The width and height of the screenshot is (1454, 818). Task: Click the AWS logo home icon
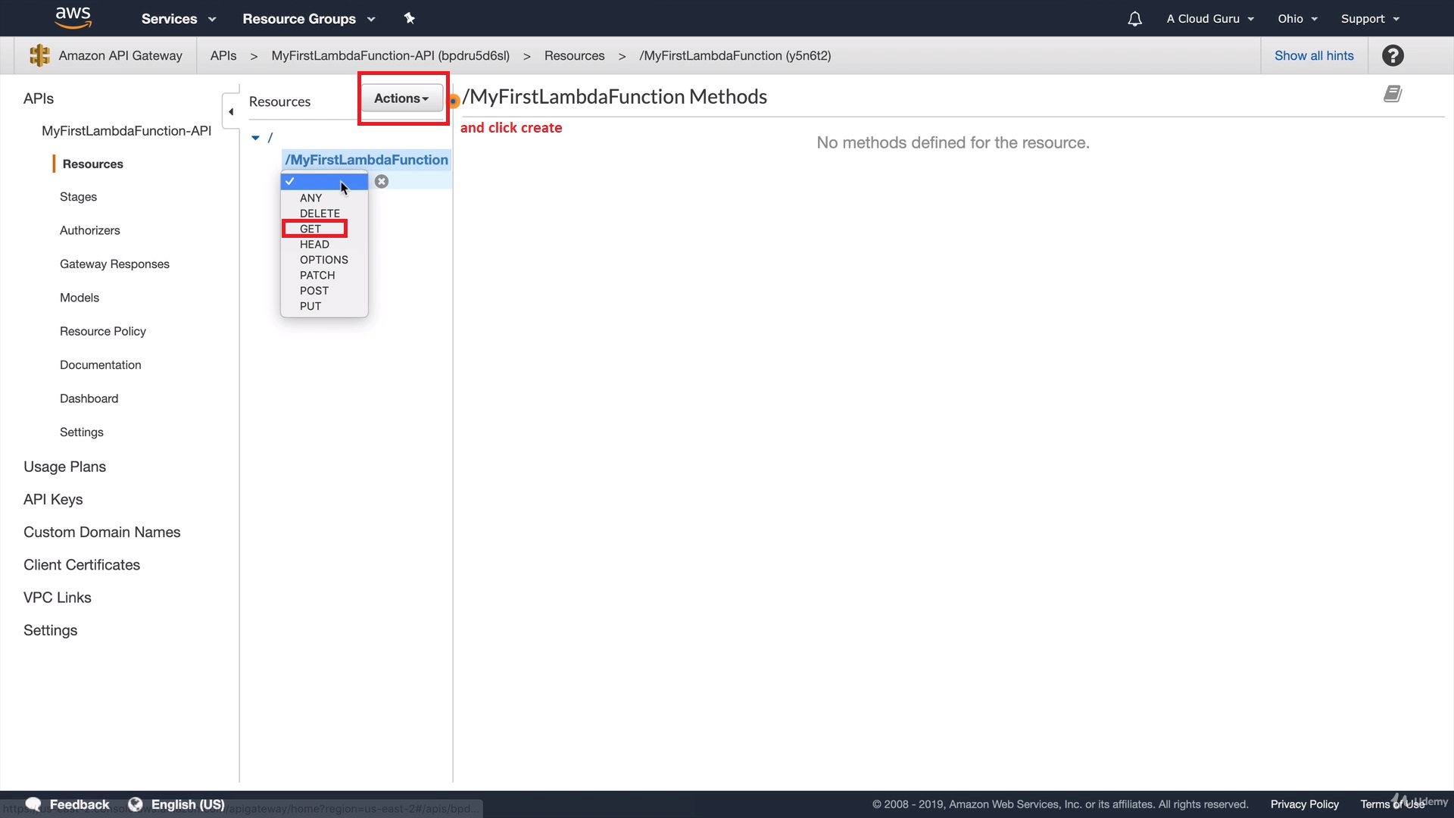point(73,17)
